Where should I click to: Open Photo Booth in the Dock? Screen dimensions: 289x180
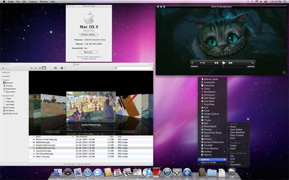(x=157, y=172)
